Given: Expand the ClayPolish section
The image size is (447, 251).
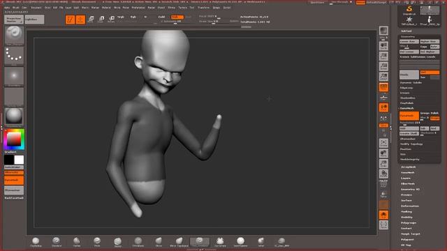Looking at the screenshot, I should click(406, 103).
